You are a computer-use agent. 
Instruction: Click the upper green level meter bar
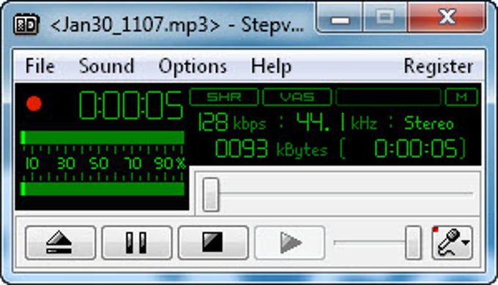point(103,137)
